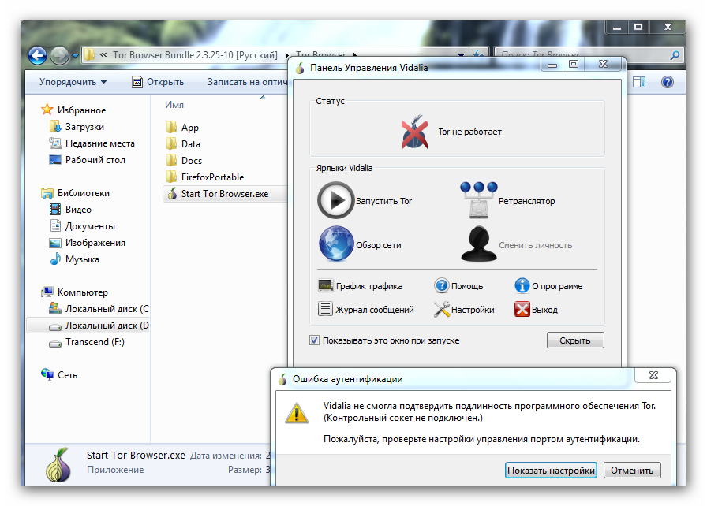
Task: Toggle Показывать это окно при запуске checkbox
Action: pyautogui.click(x=315, y=340)
